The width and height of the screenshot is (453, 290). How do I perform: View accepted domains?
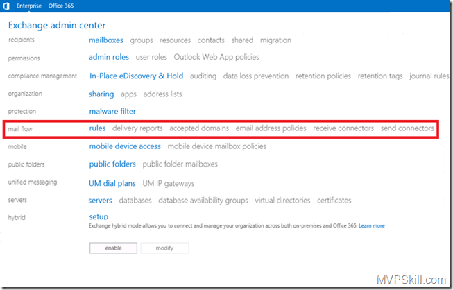(199, 128)
